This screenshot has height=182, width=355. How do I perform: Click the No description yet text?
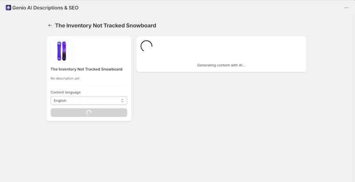[65, 78]
